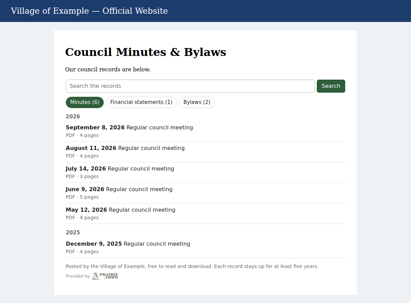This screenshot has width=411, height=303.
Task: Click the Village of Example site title
Action: (89, 11)
